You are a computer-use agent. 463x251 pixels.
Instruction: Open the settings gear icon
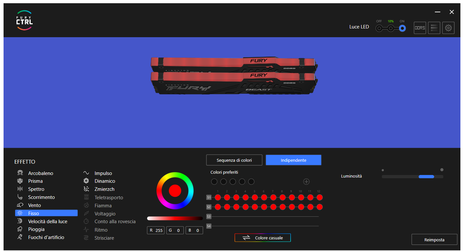coord(448,28)
